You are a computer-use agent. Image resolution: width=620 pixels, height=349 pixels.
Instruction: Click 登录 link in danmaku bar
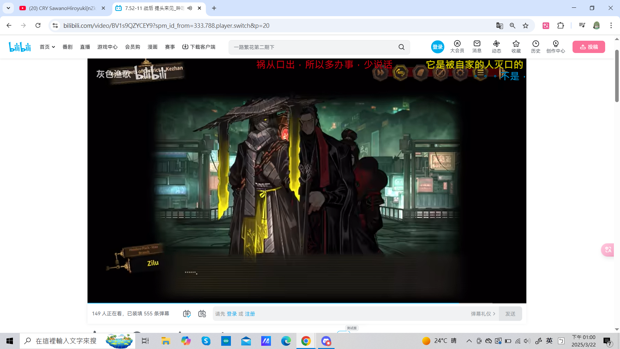[232, 314]
